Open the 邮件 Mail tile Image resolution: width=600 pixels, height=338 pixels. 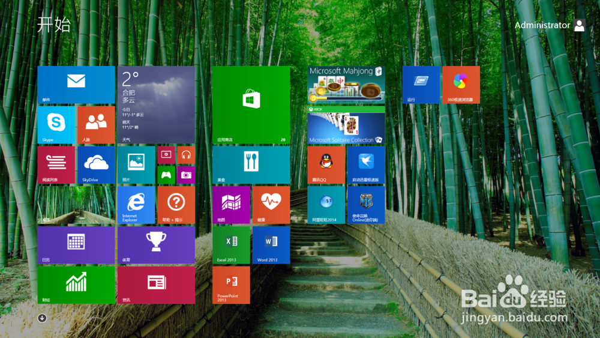tap(76, 85)
